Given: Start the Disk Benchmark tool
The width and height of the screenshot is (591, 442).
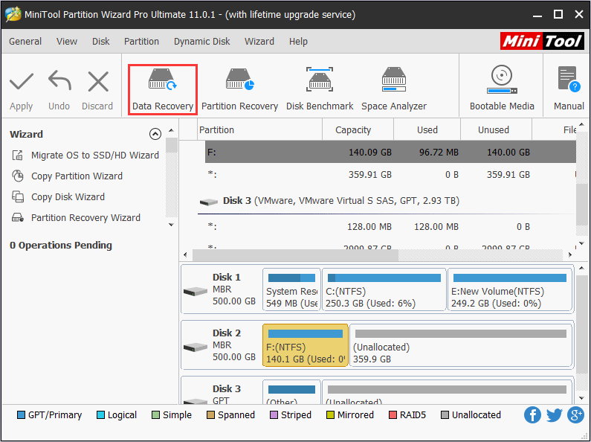Looking at the screenshot, I should pyautogui.click(x=320, y=89).
